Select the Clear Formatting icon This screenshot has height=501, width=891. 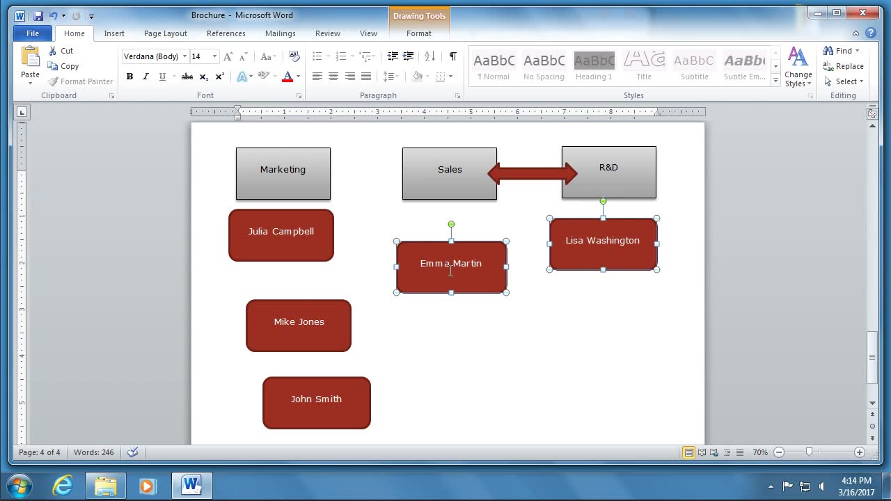pos(294,56)
